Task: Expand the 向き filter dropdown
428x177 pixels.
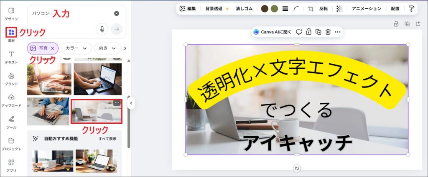Action: click(x=107, y=48)
